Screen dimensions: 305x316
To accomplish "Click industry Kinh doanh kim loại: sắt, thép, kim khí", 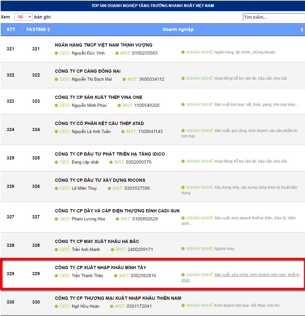I will pos(249,306).
